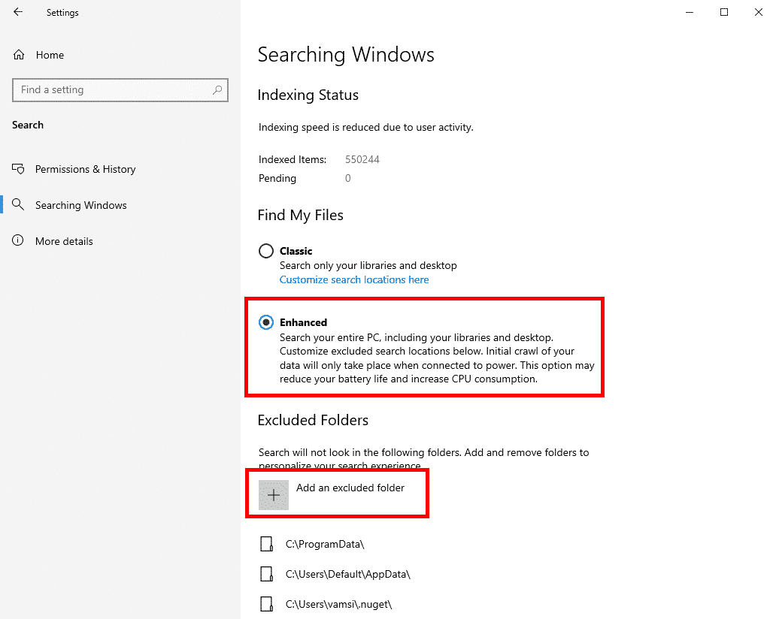Image resolution: width=776 pixels, height=619 pixels.
Task: Click the folder icon beside C:\Users\Default\AppData\
Action: (x=267, y=573)
